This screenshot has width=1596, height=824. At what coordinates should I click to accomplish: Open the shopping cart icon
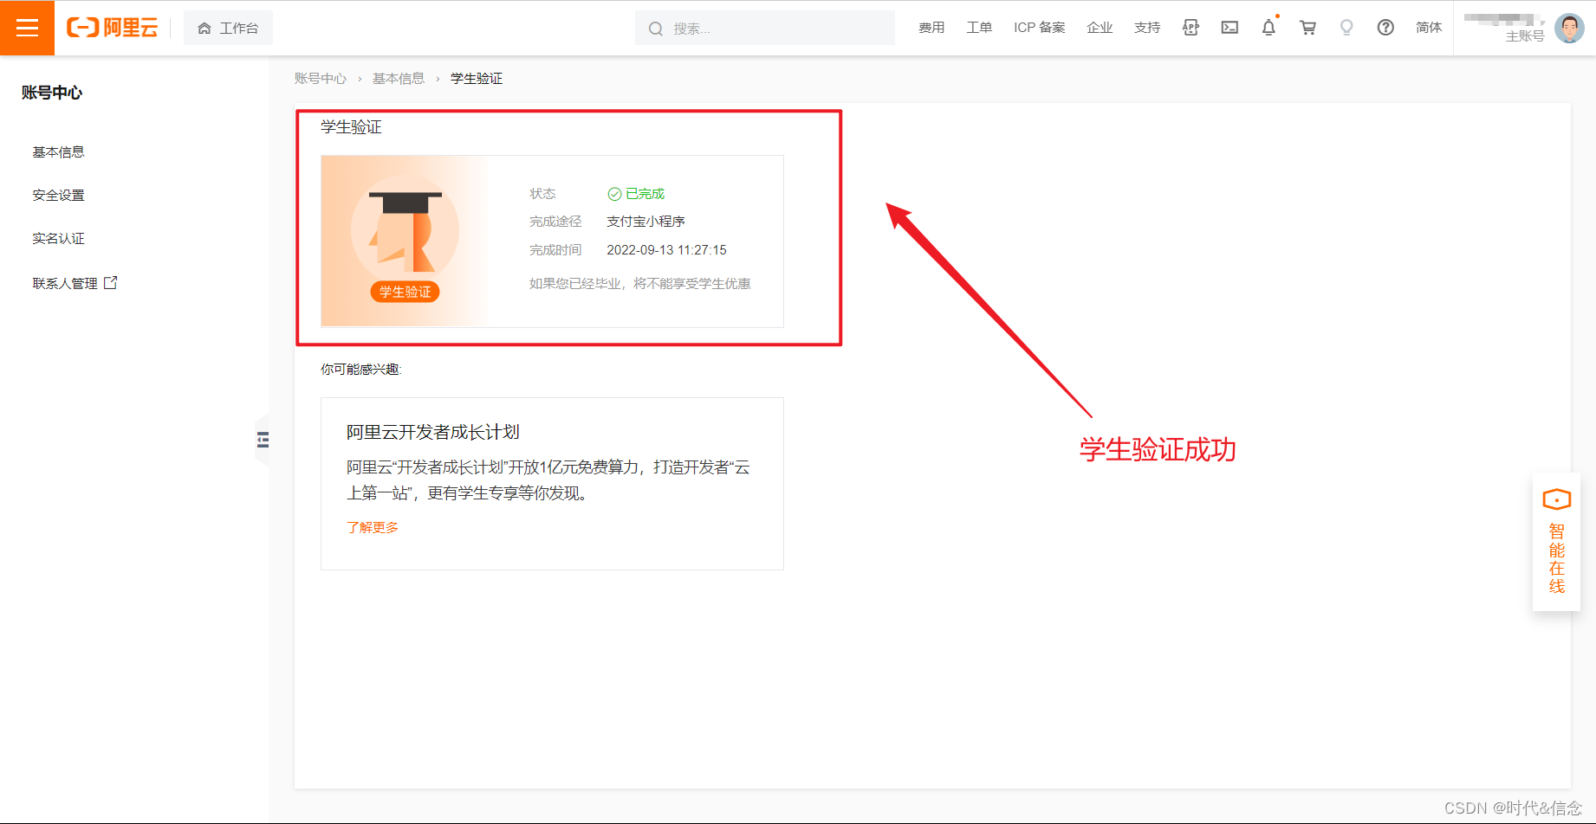[1307, 28]
